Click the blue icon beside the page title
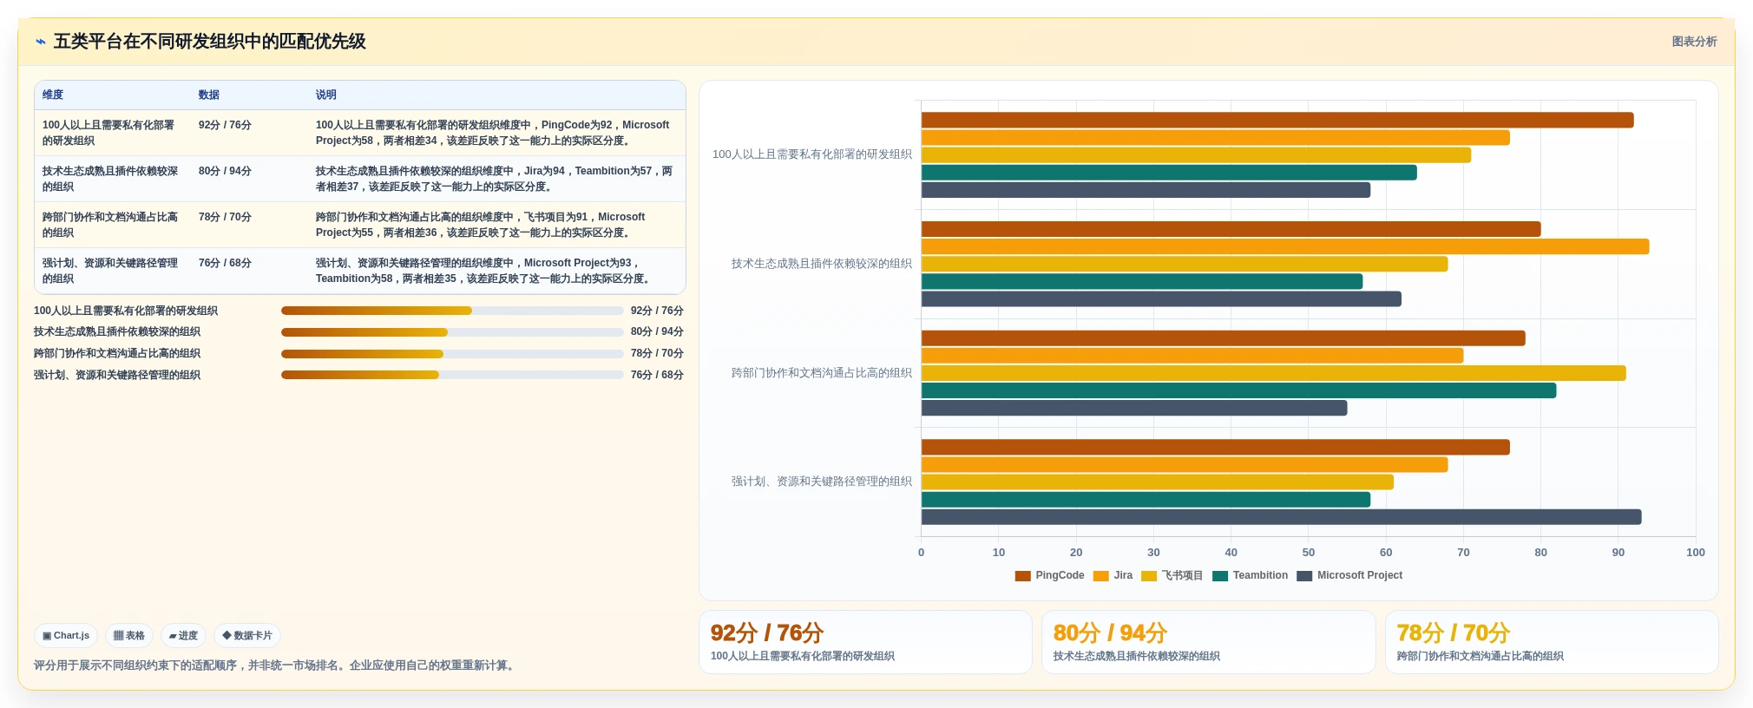 (40, 42)
